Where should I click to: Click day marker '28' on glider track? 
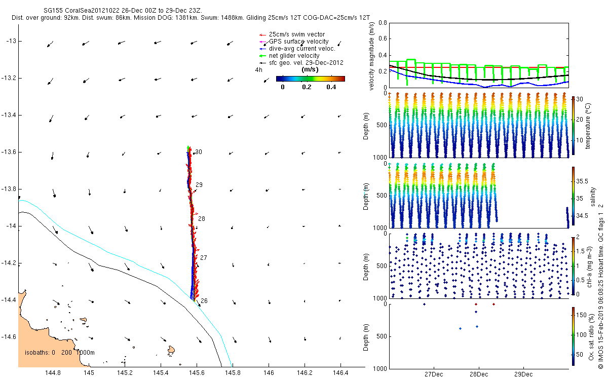202,219
